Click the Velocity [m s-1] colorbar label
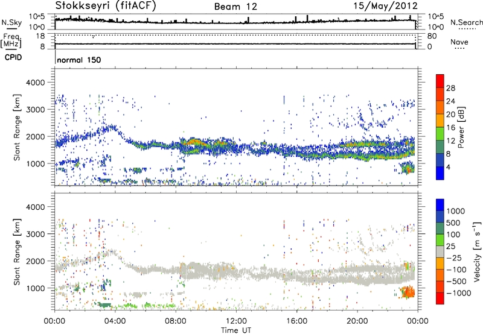This screenshot has height=334, width=483. click(477, 251)
